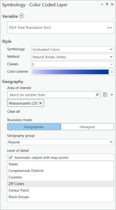Remove Massachusetts (25) tag with X
This screenshot has height=210, width=116.
click(x=41, y=103)
